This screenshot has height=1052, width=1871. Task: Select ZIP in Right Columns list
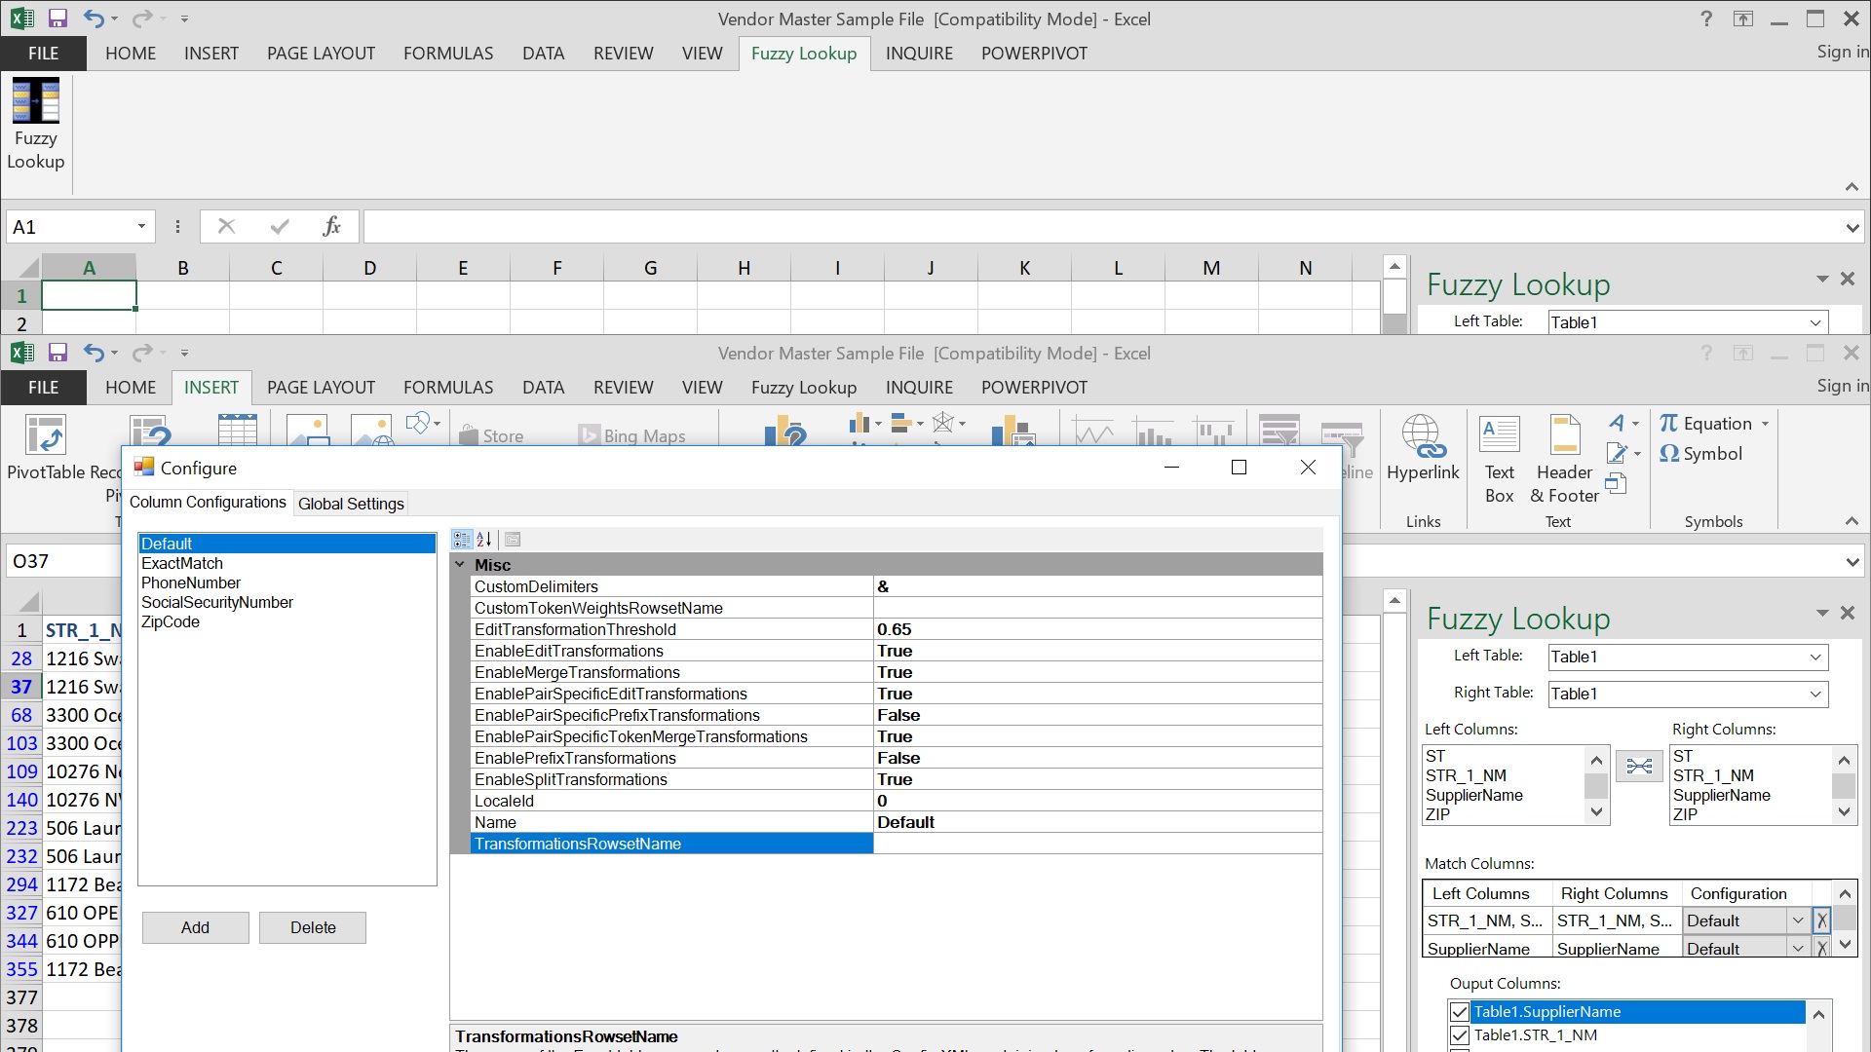(1685, 814)
